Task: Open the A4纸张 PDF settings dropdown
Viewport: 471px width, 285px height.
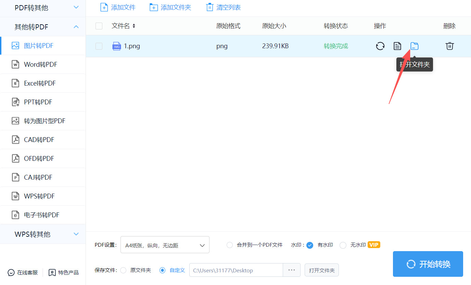Action: tap(165, 245)
